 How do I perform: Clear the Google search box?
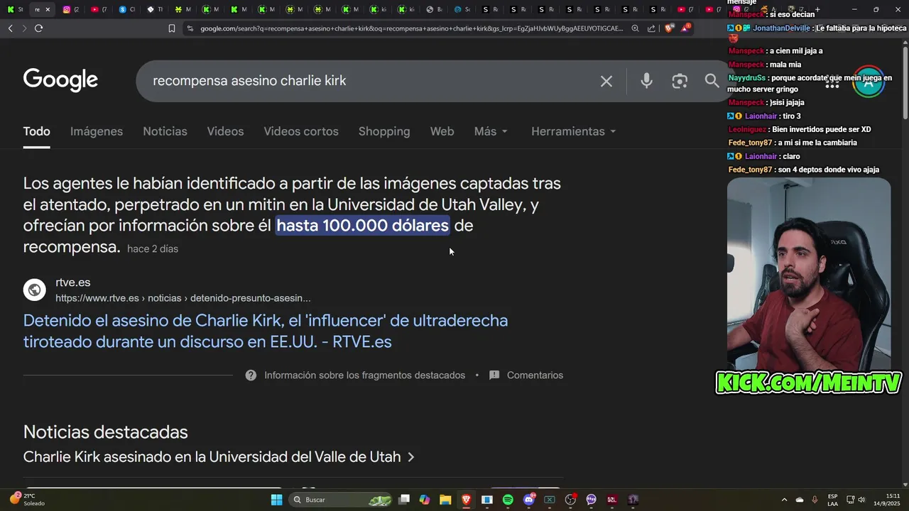[606, 81]
